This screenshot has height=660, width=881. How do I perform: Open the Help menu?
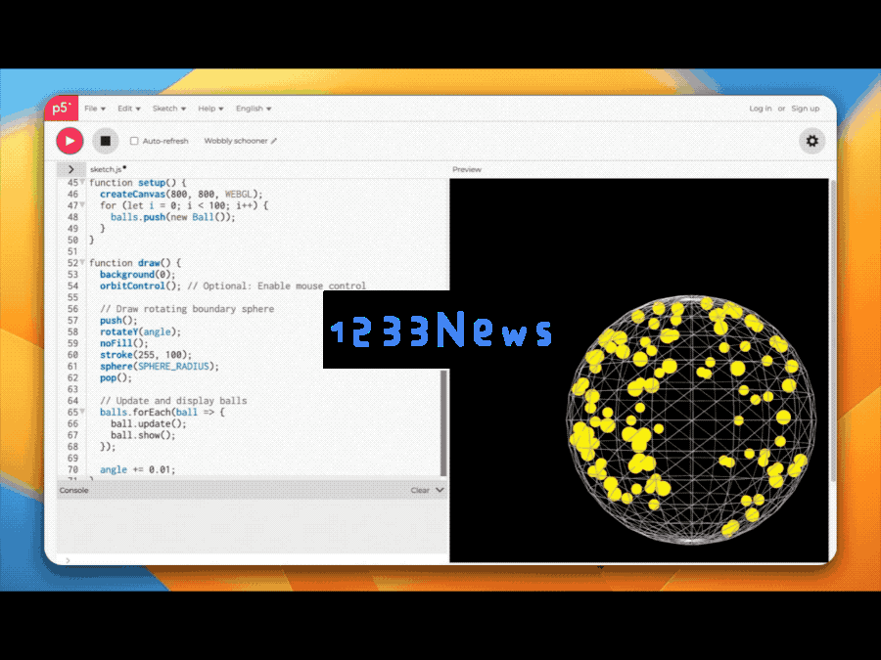pos(210,109)
